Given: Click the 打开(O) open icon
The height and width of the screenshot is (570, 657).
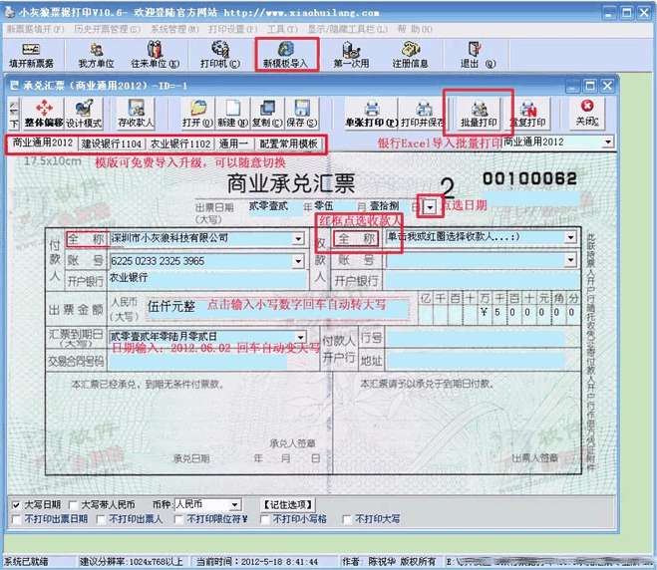Looking at the screenshot, I should coord(197,114).
